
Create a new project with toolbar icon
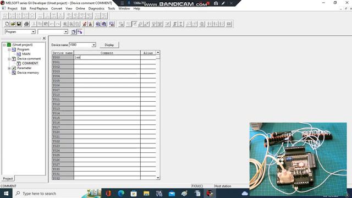click(x=7, y=24)
